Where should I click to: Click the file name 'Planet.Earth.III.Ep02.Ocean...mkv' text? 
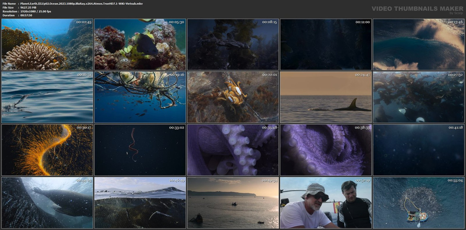point(82,3)
